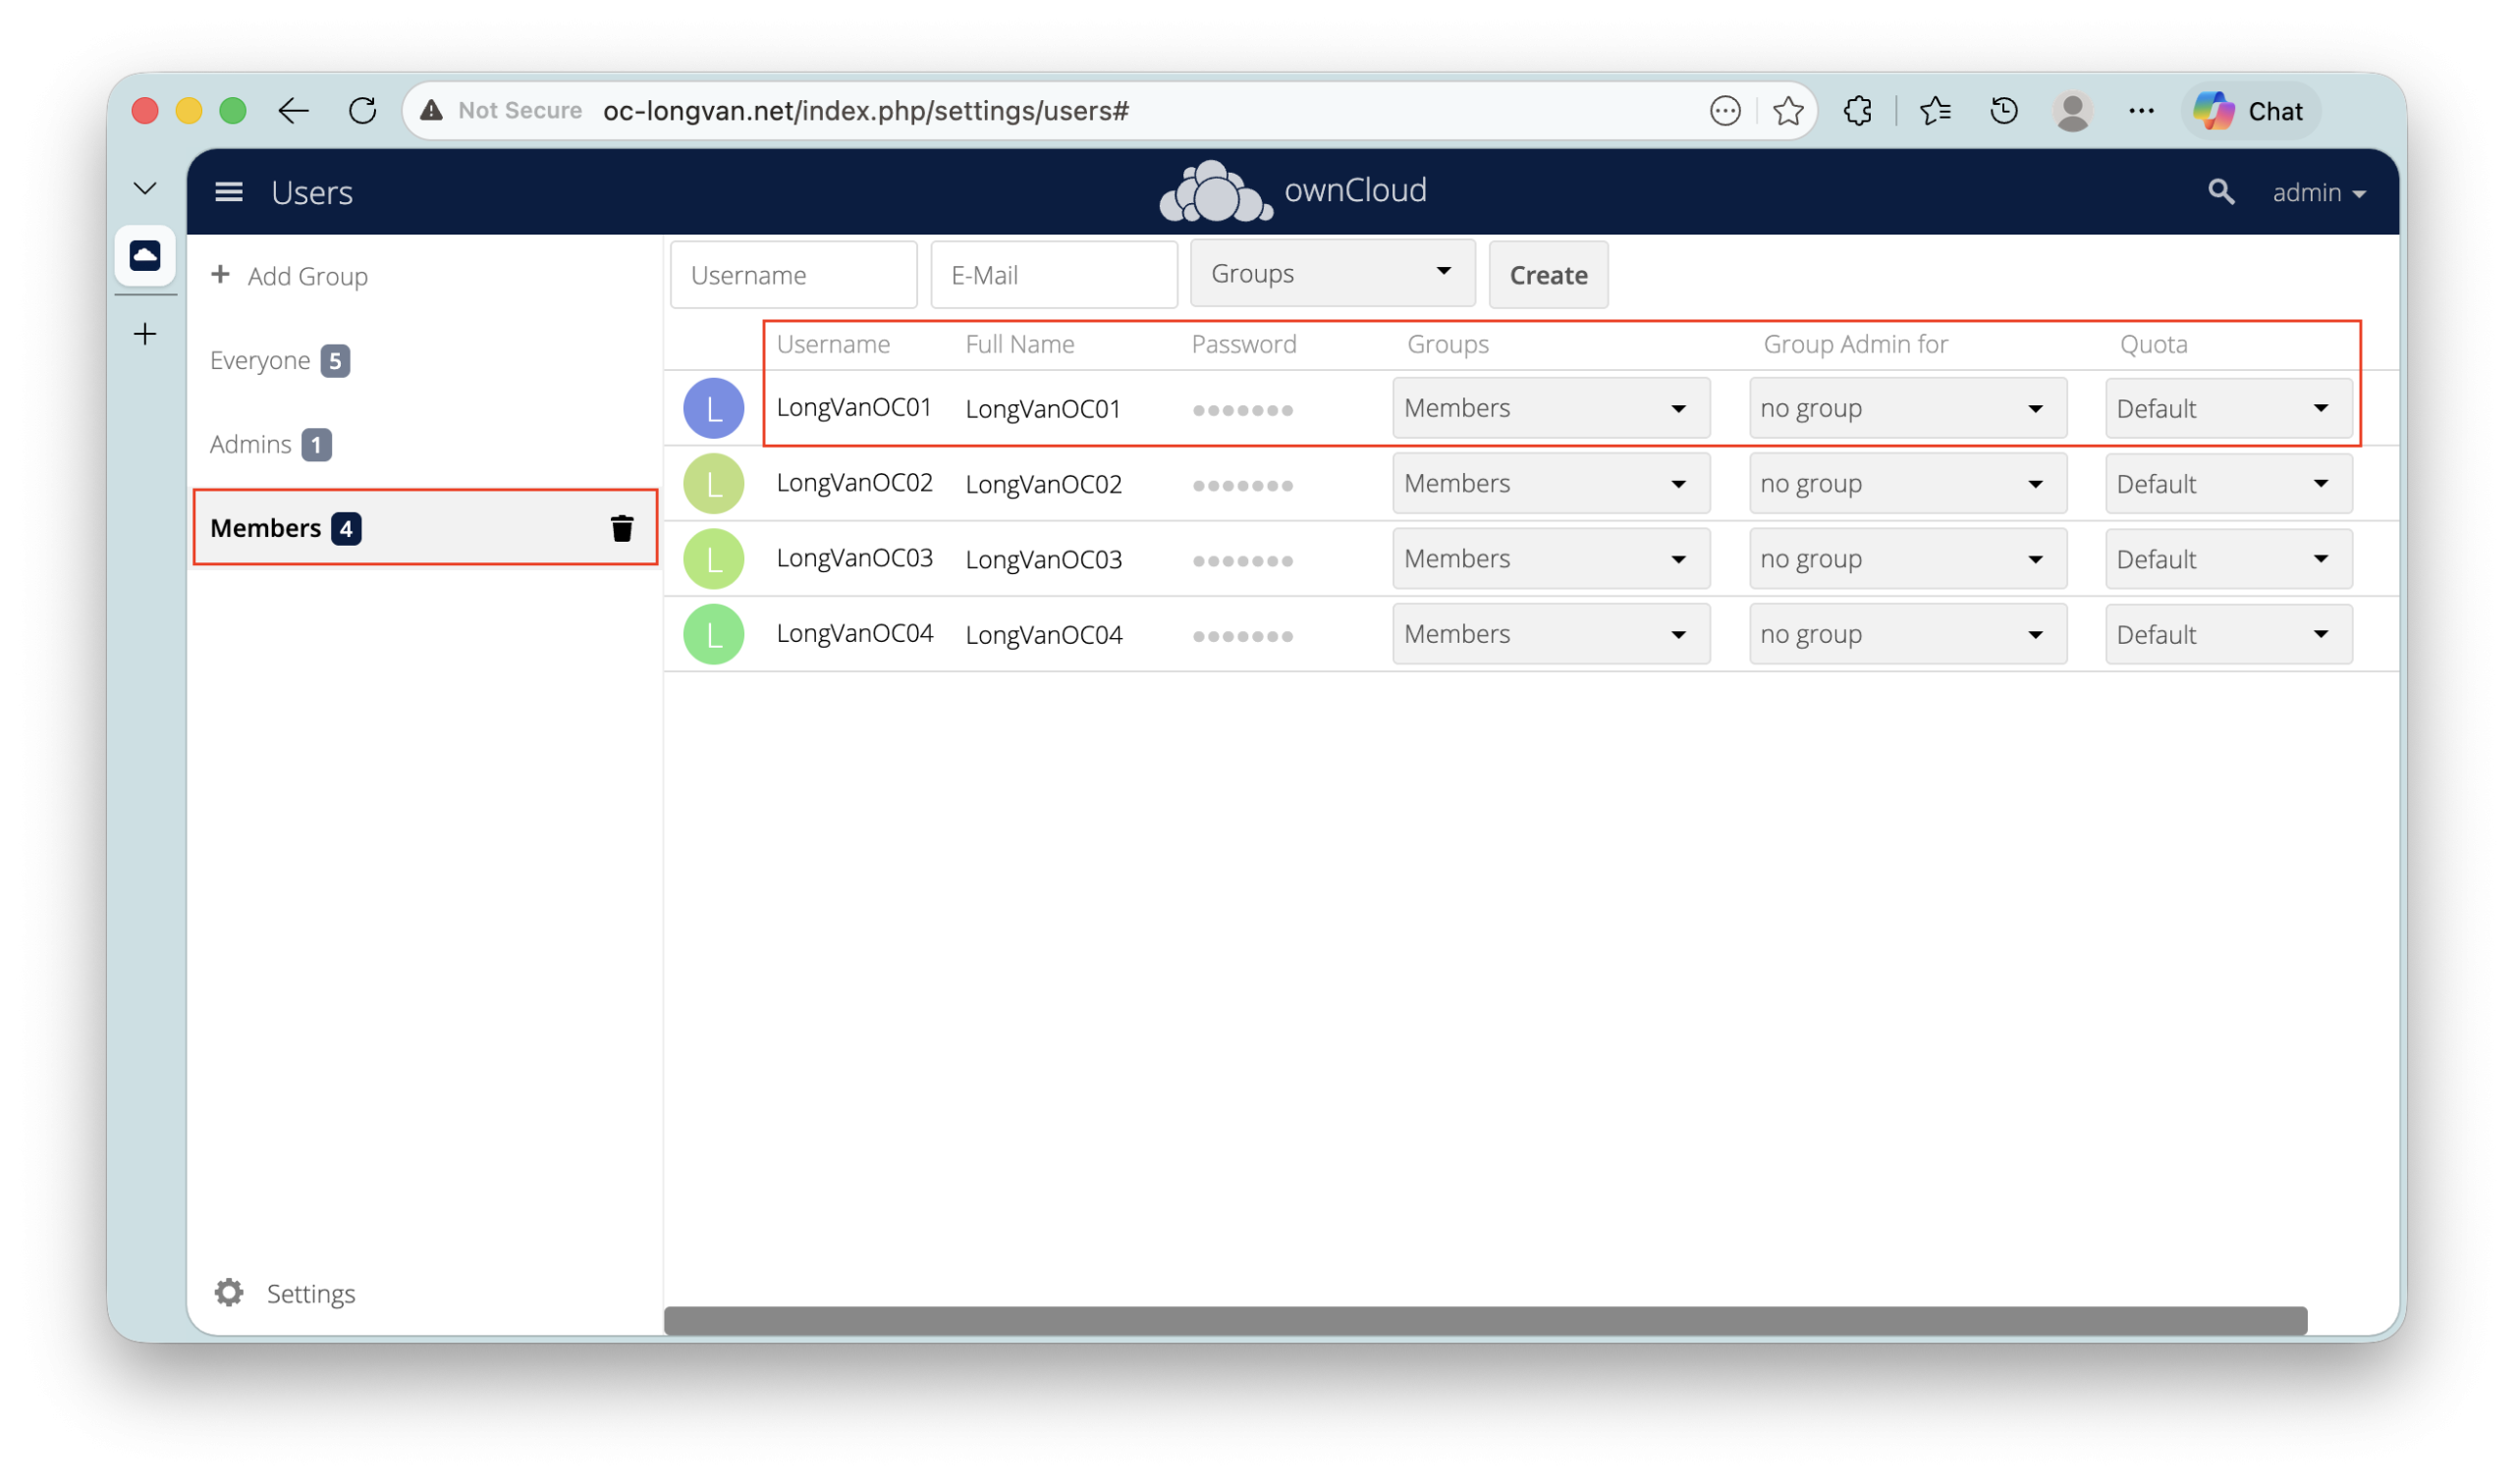Click the browser reload icon

[362, 110]
